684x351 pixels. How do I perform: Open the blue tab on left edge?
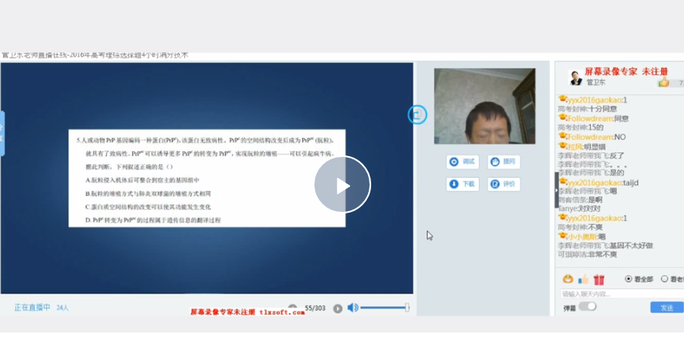(x=2, y=133)
